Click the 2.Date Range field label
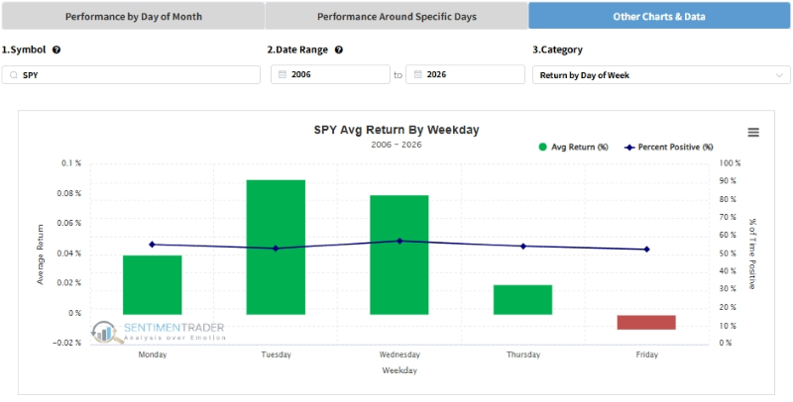The image size is (793, 402). (297, 50)
